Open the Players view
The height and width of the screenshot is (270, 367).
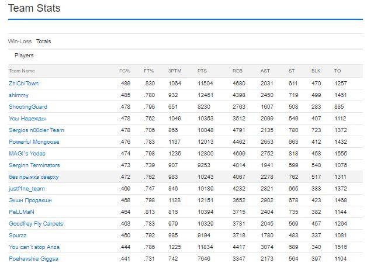pyautogui.click(x=24, y=56)
